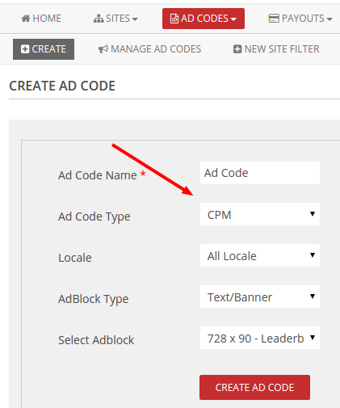Click the Home house icon
The width and height of the screenshot is (340, 408).
coord(26,19)
